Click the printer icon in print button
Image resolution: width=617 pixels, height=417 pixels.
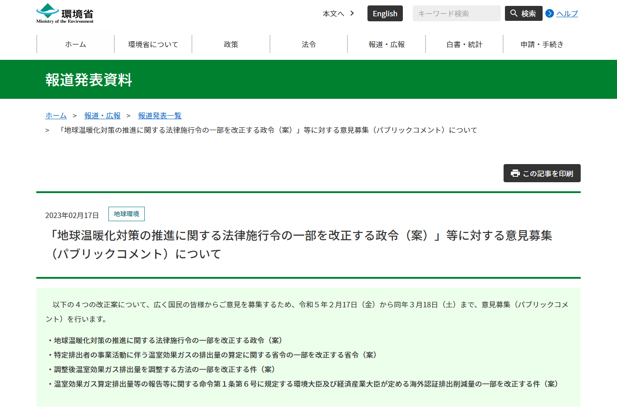(x=515, y=174)
